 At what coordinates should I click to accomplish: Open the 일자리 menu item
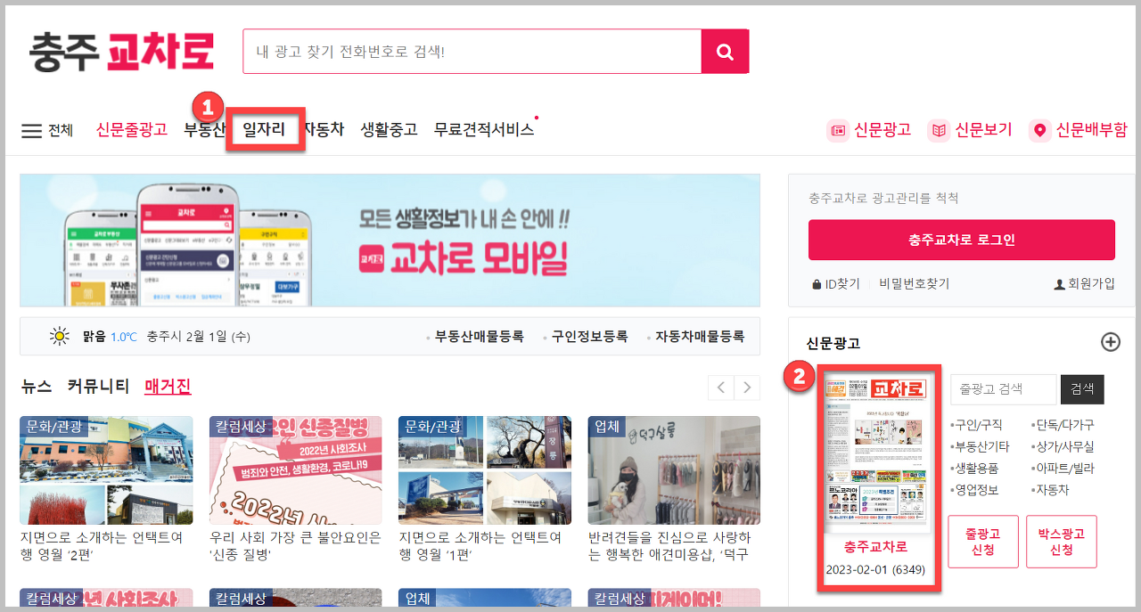pos(265,129)
